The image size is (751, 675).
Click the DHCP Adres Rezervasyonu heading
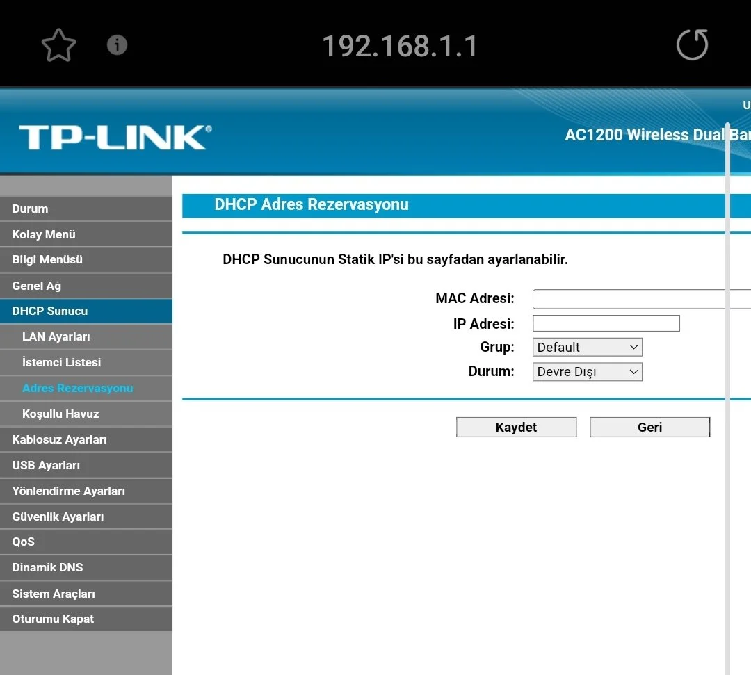(312, 204)
